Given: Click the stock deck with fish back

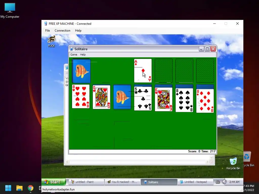Looking at the screenshot, I should point(81,71).
